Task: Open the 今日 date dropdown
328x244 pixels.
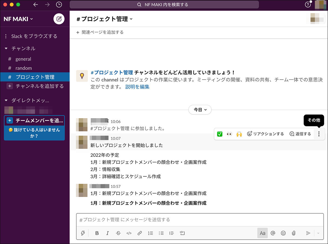Action: (x=200, y=110)
